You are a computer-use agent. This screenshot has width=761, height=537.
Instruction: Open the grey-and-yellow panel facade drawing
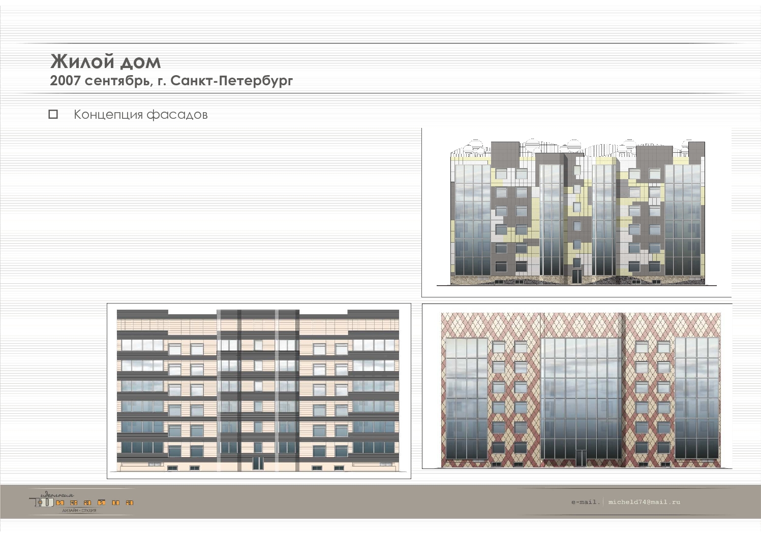tap(576, 213)
